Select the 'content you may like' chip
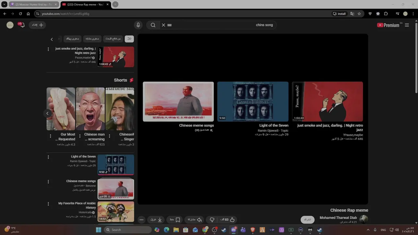Image resolution: width=418 pixels, height=235 pixels. click(72, 39)
